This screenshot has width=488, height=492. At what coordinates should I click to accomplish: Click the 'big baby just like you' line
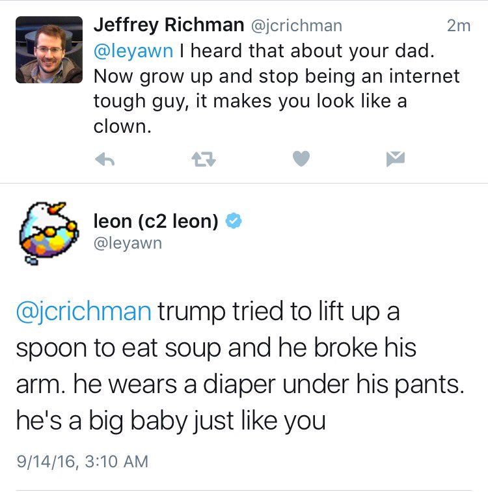tap(170, 422)
